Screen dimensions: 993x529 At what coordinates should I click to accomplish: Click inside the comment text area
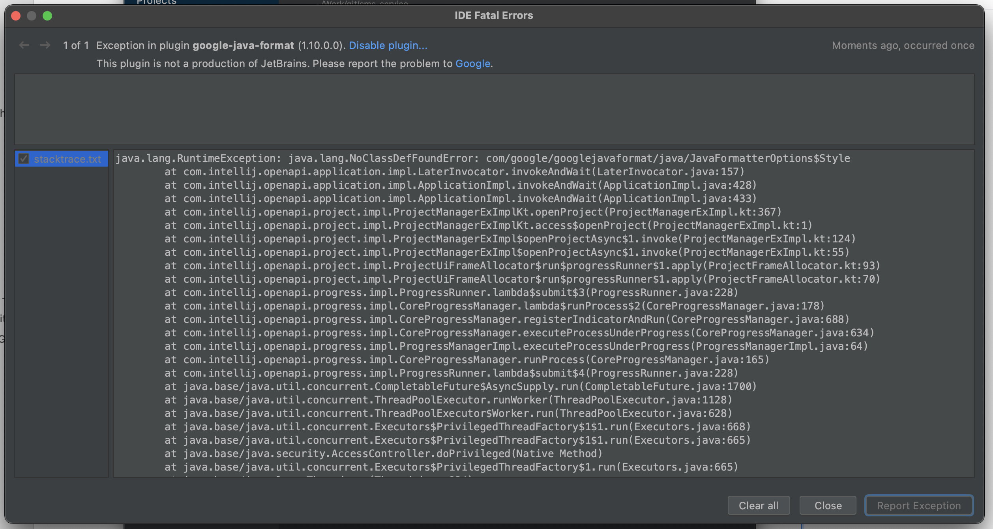(x=493, y=109)
